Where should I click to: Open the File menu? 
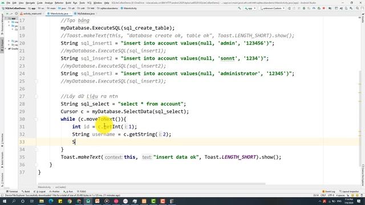pos(8,3)
